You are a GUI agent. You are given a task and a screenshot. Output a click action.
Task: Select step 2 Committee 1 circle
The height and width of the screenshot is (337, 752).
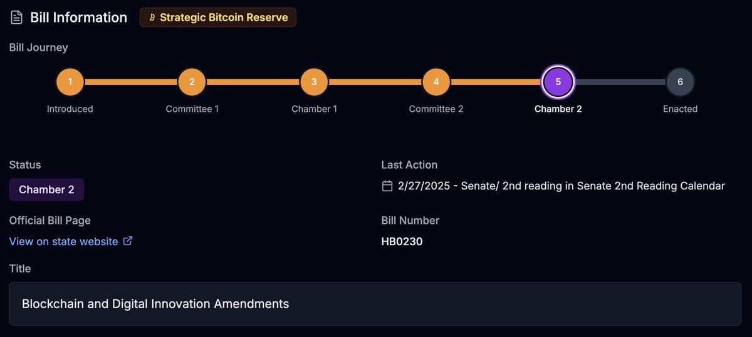192,82
